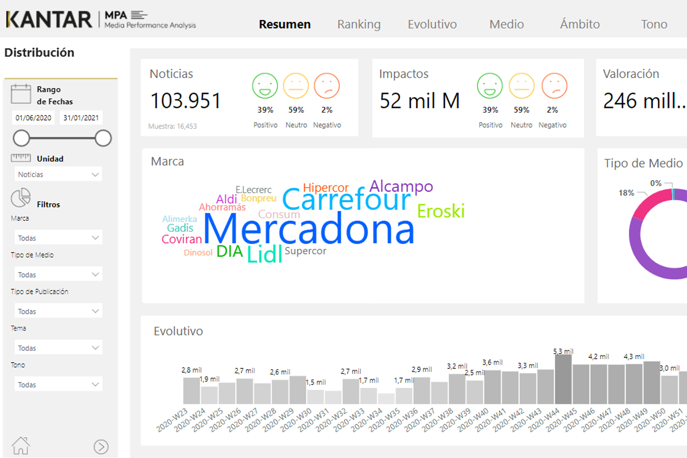Open the Tipo de Medio dropdown
687x458 pixels.
(58, 274)
